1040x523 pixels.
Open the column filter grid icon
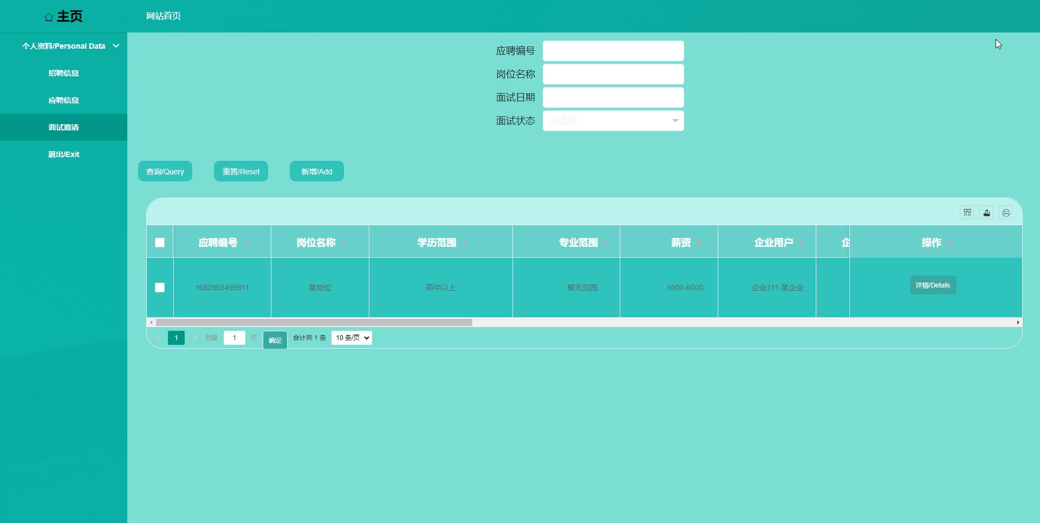[967, 212]
